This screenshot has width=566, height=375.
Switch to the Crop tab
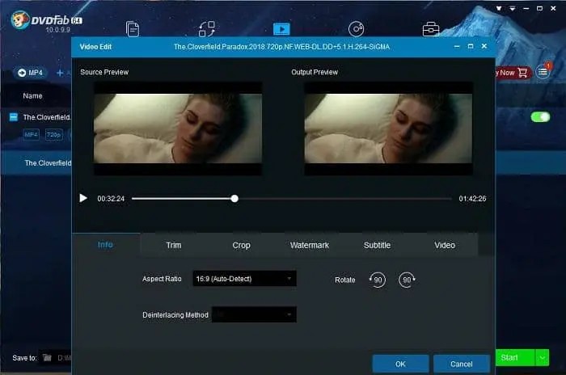point(241,245)
